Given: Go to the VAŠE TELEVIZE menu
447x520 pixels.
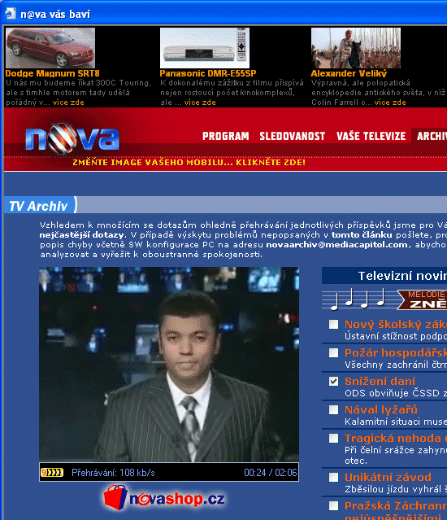Looking at the screenshot, I should [371, 136].
